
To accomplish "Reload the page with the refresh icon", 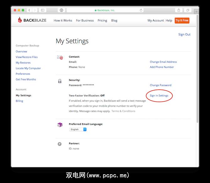I will pyautogui.click(x=141, y=10).
